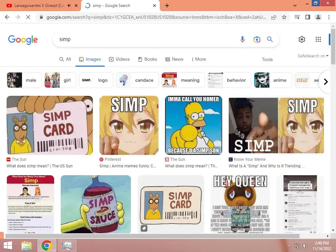Click the Google logo
The width and height of the screenshot is (336, 252).
23,40
